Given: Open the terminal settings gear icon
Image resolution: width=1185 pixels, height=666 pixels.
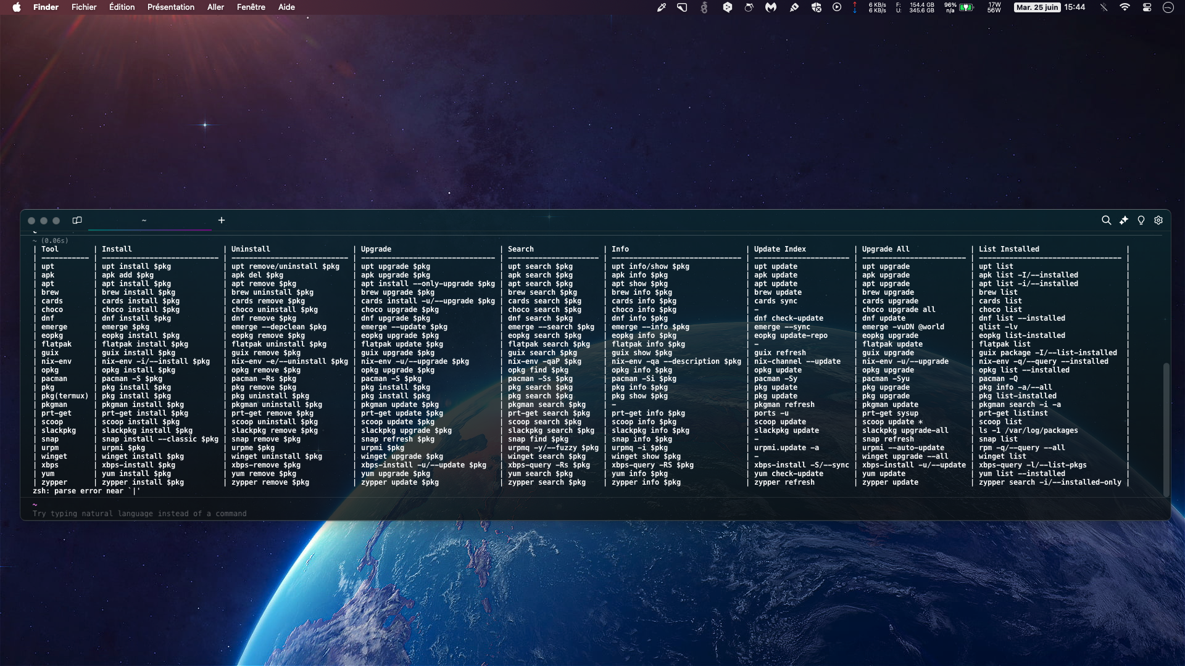Looking at the screenshot, I should 1158,220.
